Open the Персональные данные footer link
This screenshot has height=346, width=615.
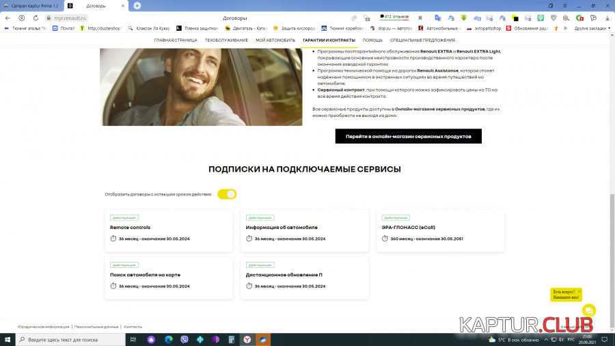click(96, 327)
